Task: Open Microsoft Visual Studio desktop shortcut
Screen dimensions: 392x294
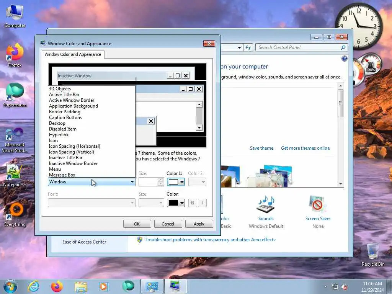Action: (15, 140)
